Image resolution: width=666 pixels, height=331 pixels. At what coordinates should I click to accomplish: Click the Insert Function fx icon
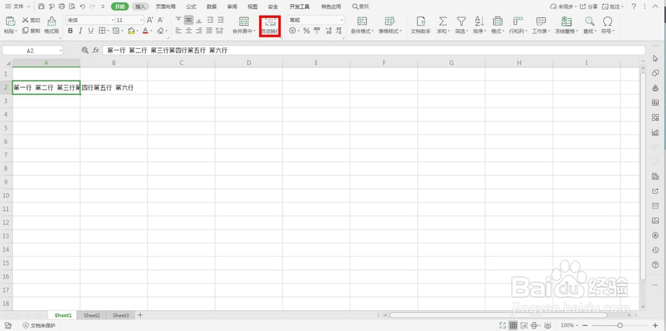click(x=96, y=50)
